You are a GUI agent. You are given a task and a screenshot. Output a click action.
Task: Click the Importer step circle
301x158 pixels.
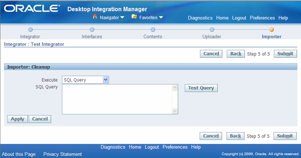point(272,30)
